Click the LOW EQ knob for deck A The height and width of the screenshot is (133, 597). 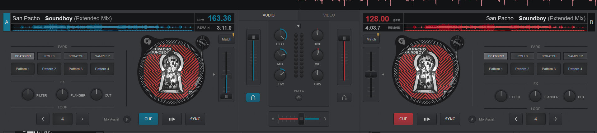280,75
